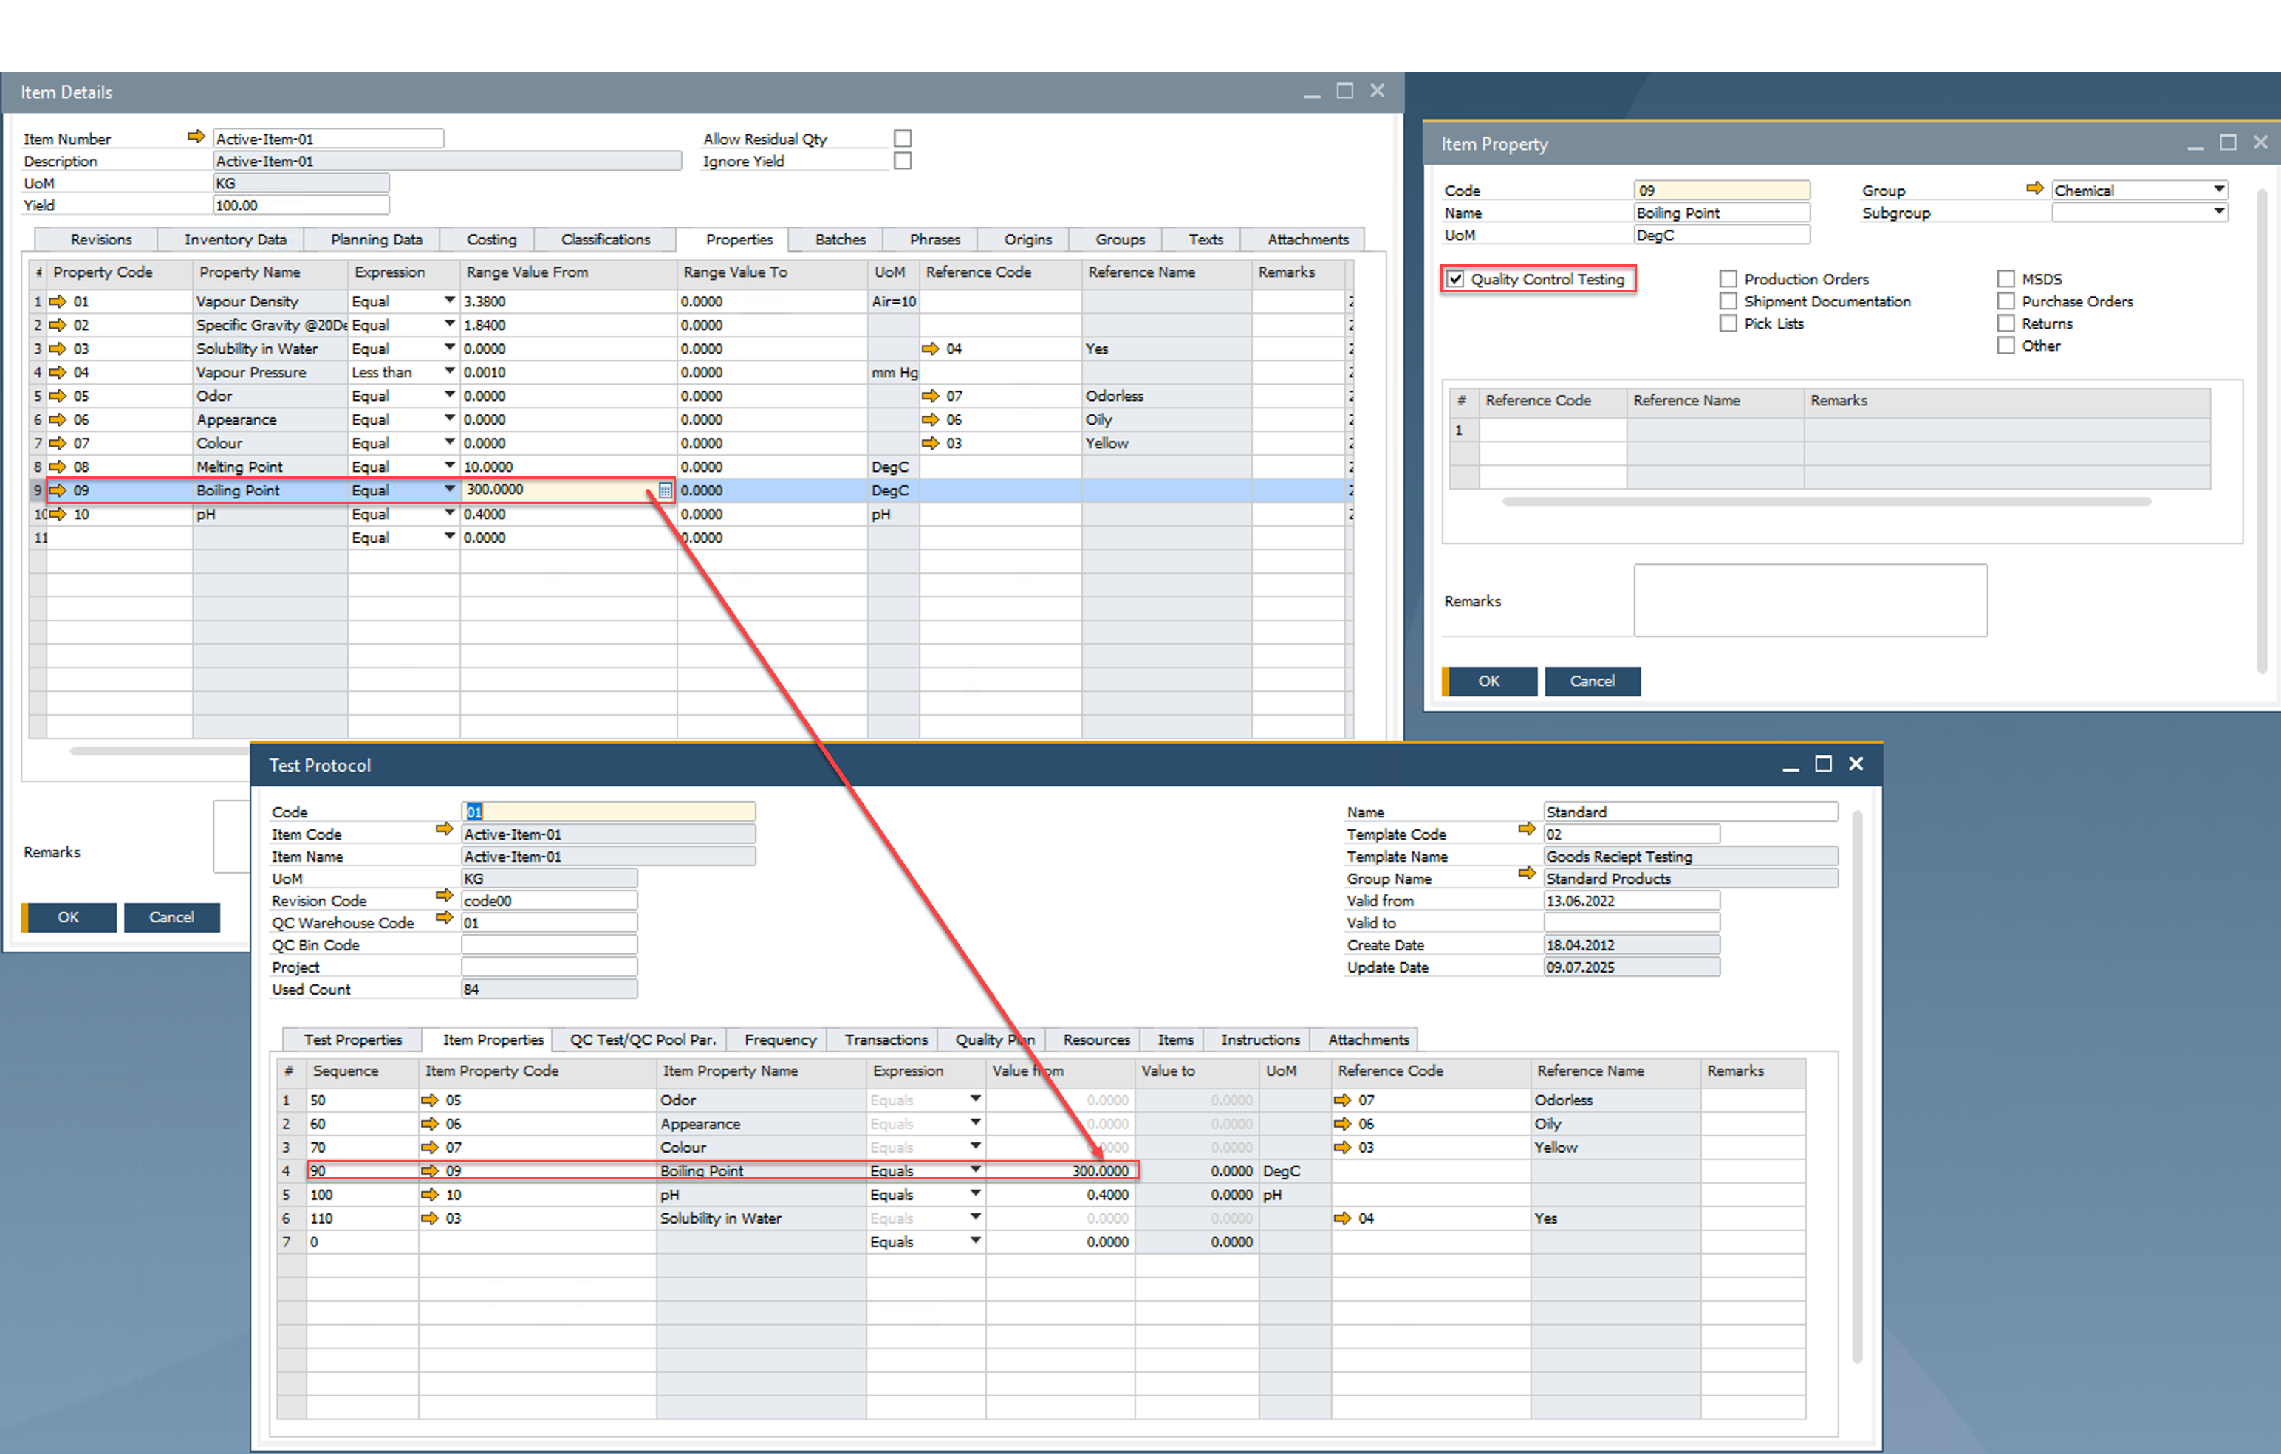Click the QC Warehouse Code link arrow

(443, 918)
